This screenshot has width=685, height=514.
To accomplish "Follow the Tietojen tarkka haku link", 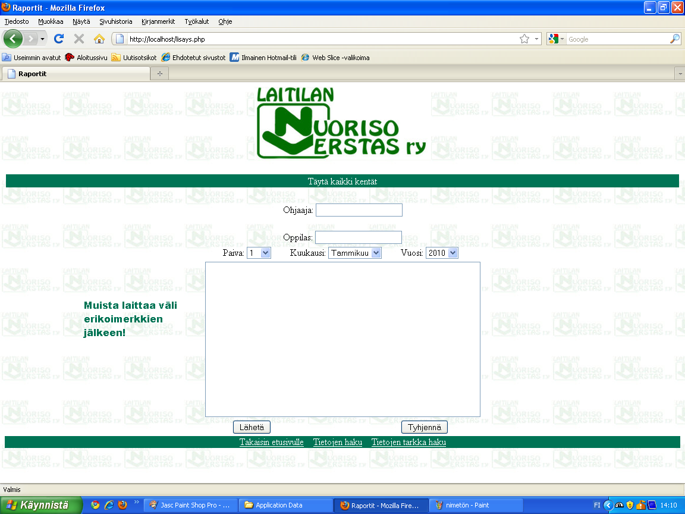I will click(409, 442).
